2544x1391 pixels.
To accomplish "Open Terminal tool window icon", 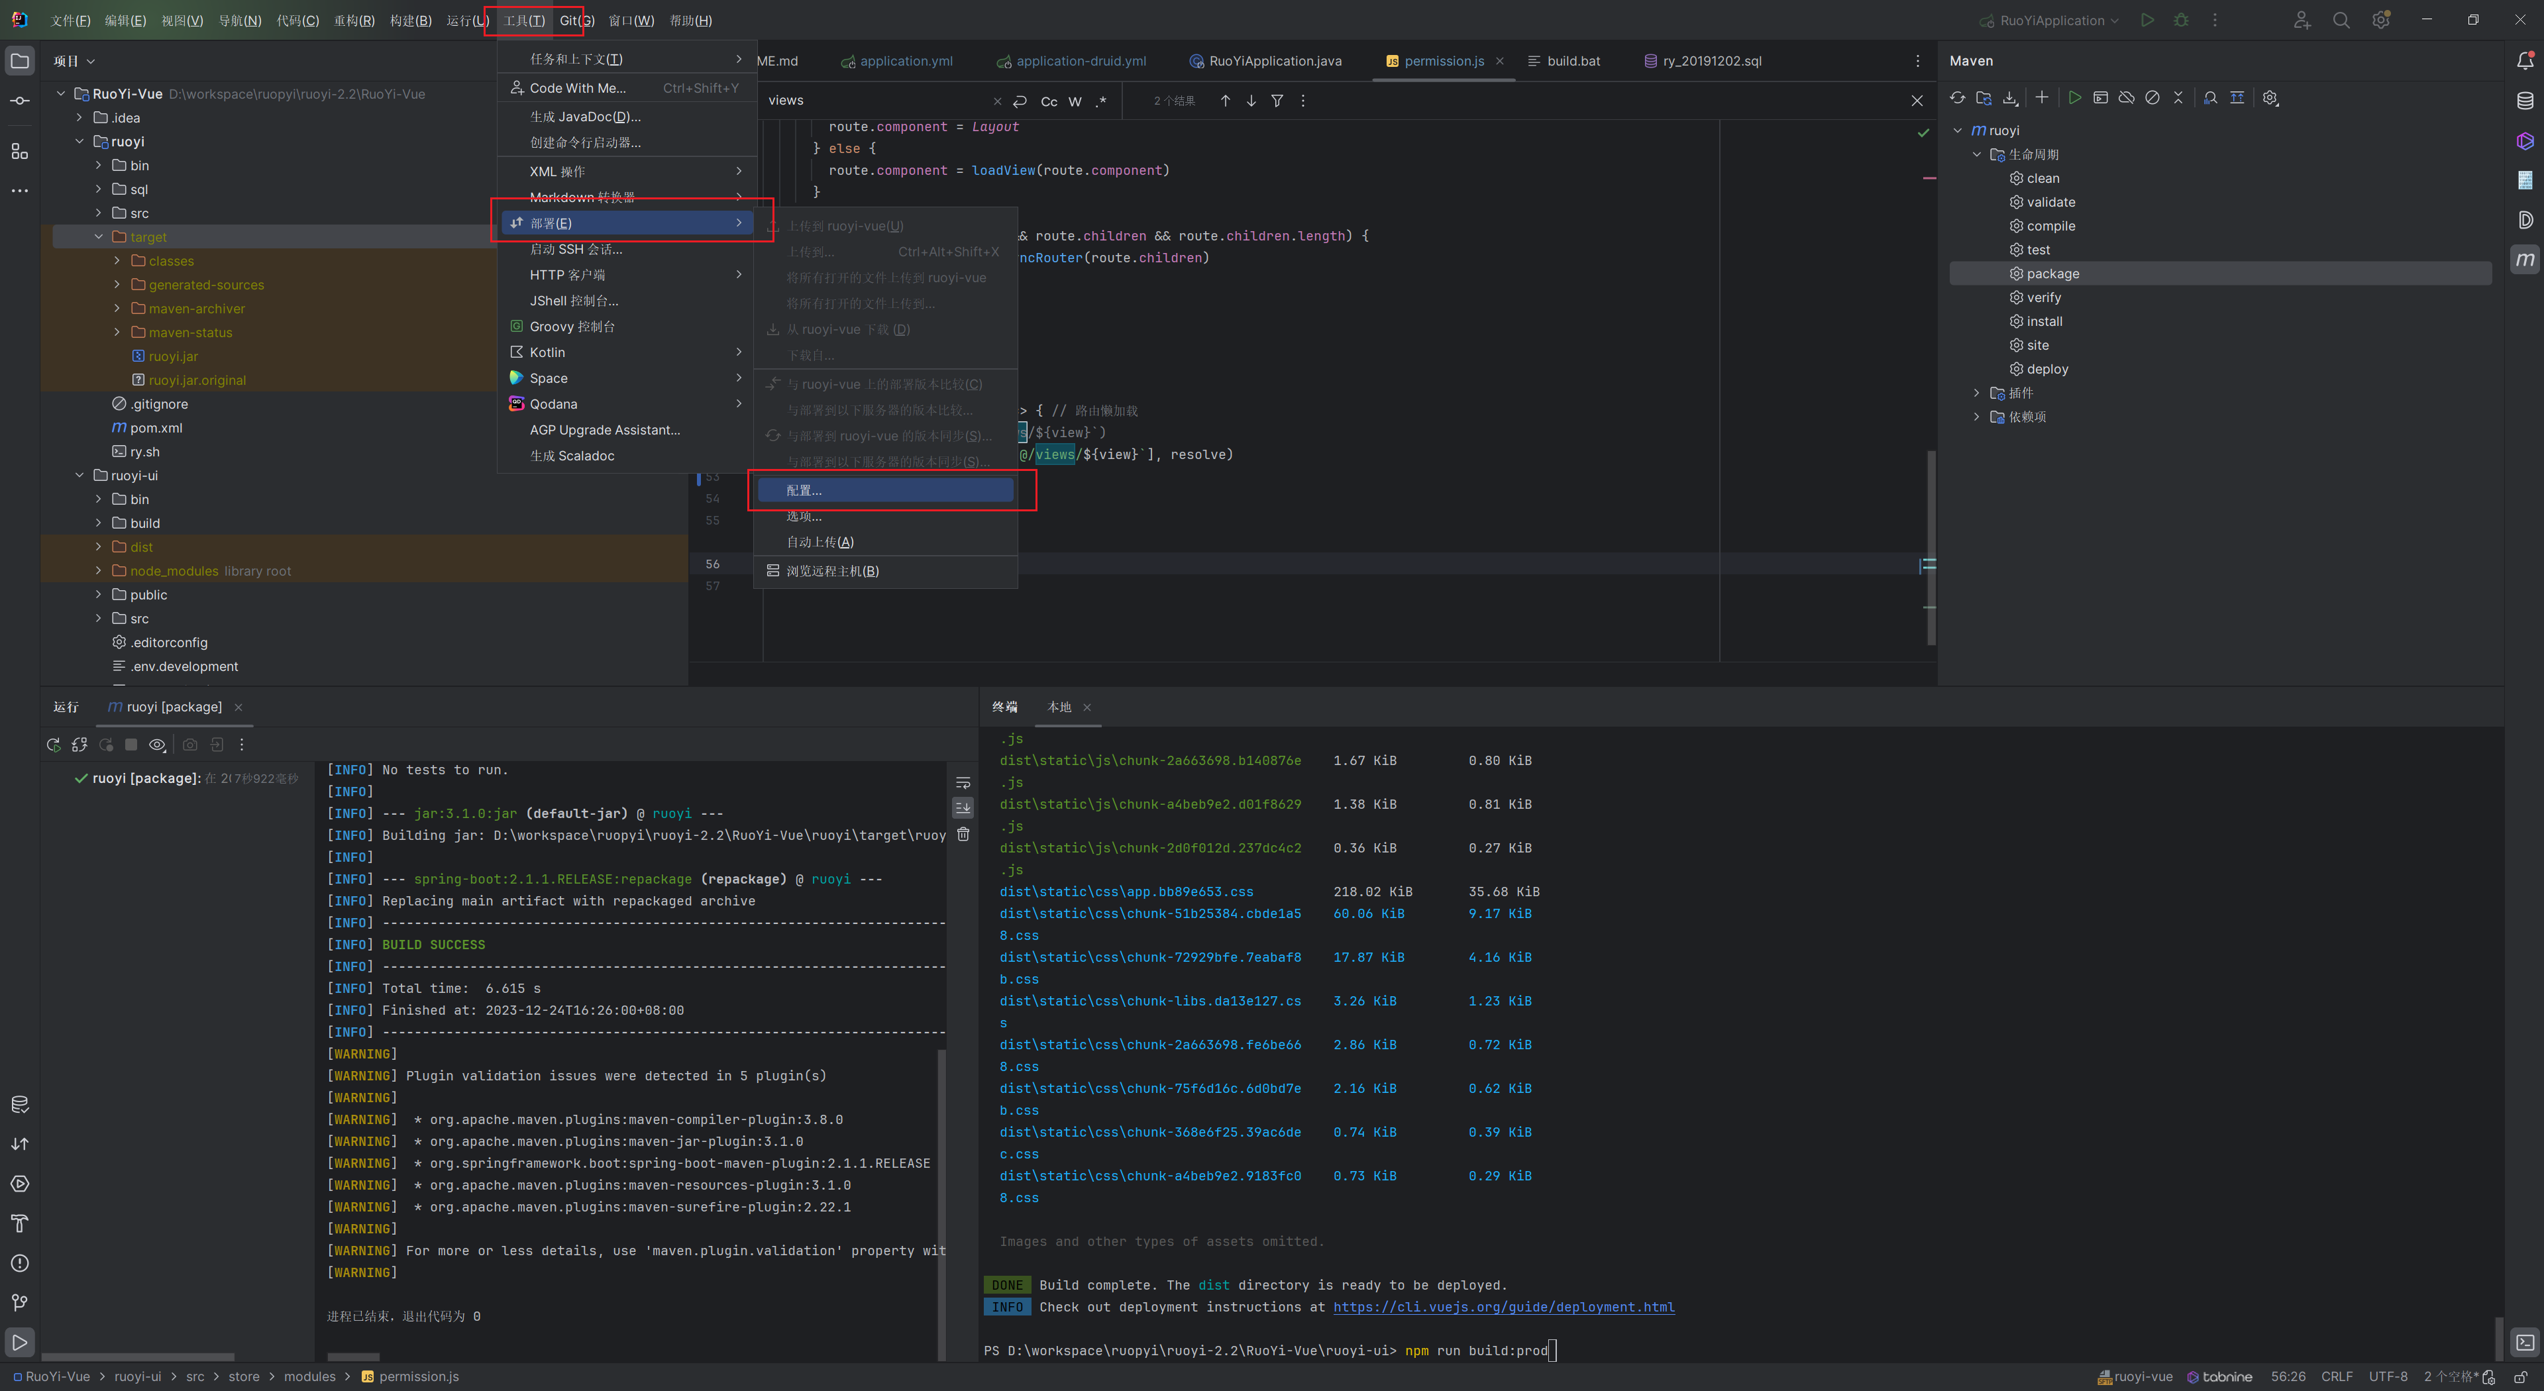I will [2524, 1343].
